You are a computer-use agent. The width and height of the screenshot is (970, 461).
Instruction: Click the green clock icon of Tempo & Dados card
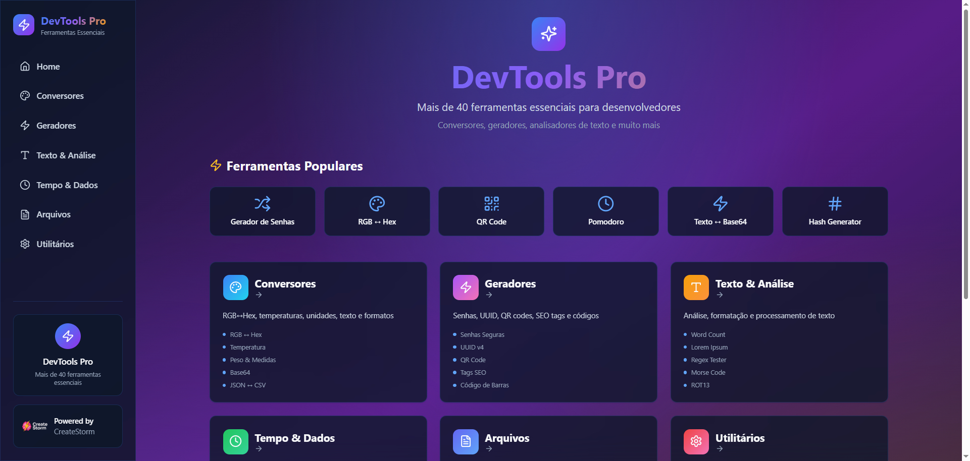pos(236,442)
